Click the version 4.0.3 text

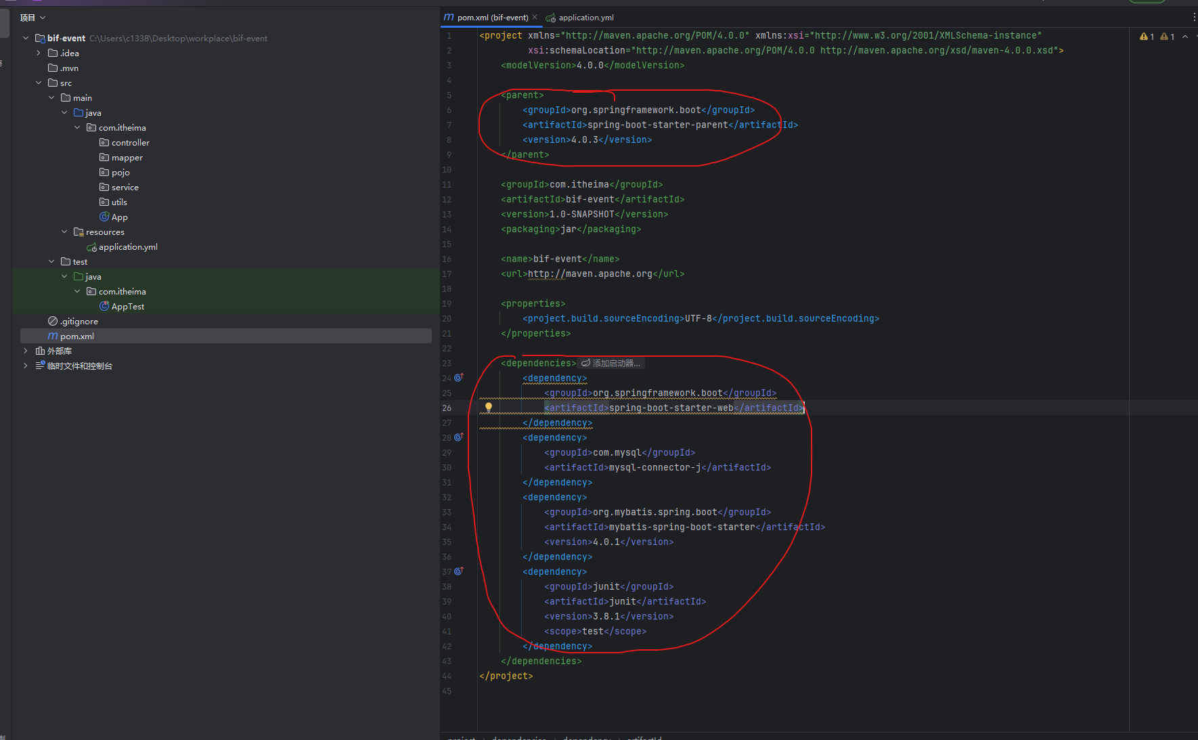585,140
